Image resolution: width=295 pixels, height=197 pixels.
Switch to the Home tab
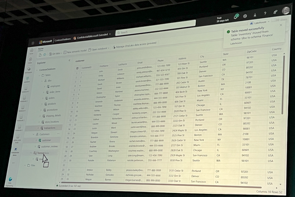click(x=41, y=48)
